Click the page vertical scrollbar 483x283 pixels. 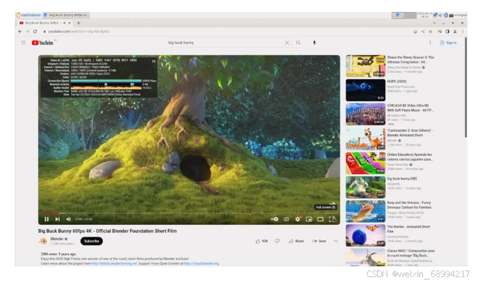coord(466,88)
